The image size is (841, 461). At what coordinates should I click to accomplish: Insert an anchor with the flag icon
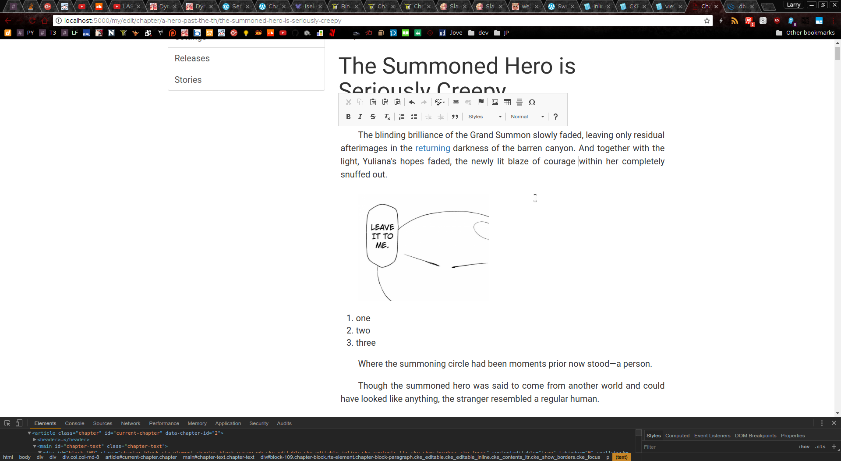pyautogui.click(x=481, y=102)
